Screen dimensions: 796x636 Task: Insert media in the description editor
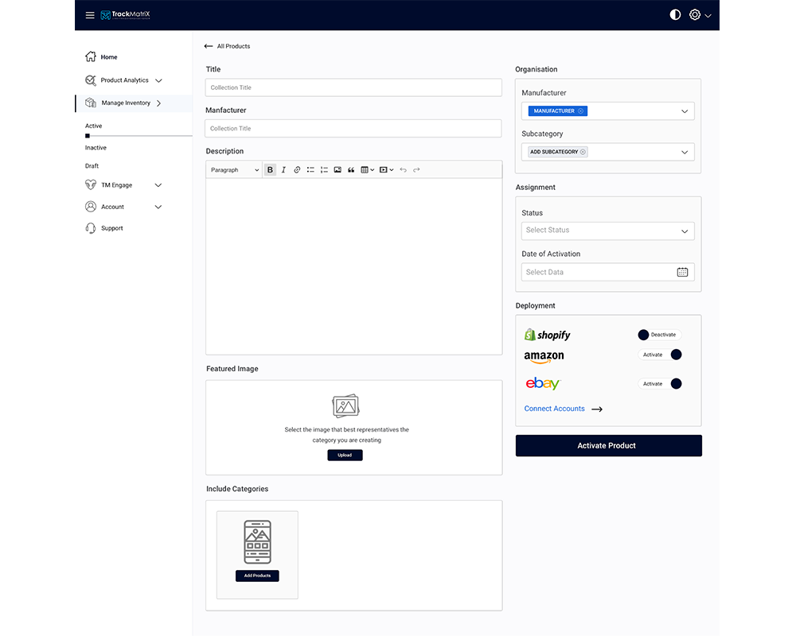click(386, 170)
